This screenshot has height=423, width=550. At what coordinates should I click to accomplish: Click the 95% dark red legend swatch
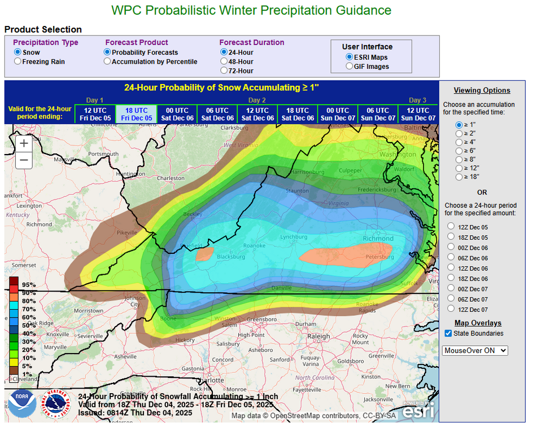14,282
